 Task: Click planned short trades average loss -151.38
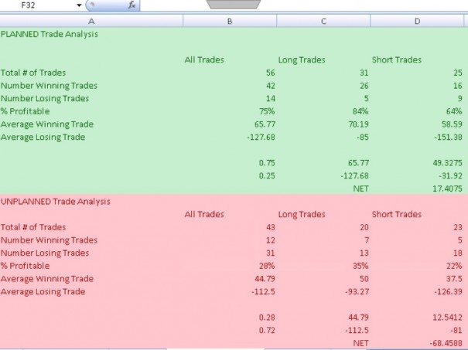click(417, 137)
